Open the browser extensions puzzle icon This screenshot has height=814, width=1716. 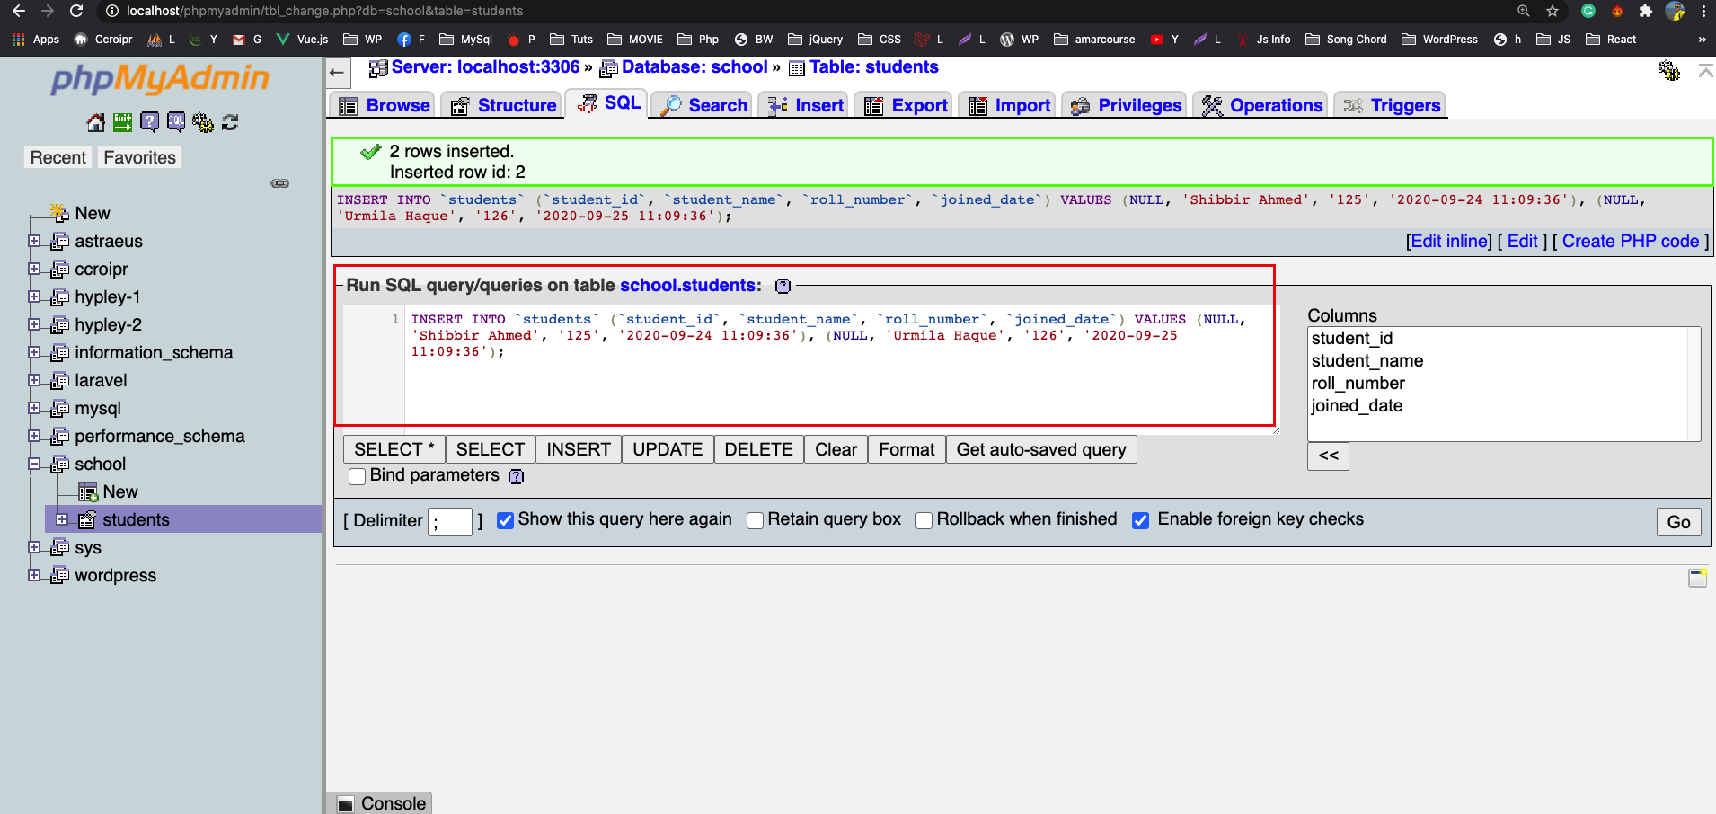pyautogui.click(x=1646, y=11)
